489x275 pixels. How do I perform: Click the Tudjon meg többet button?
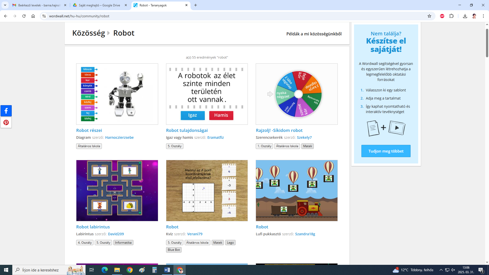(386, 151)
